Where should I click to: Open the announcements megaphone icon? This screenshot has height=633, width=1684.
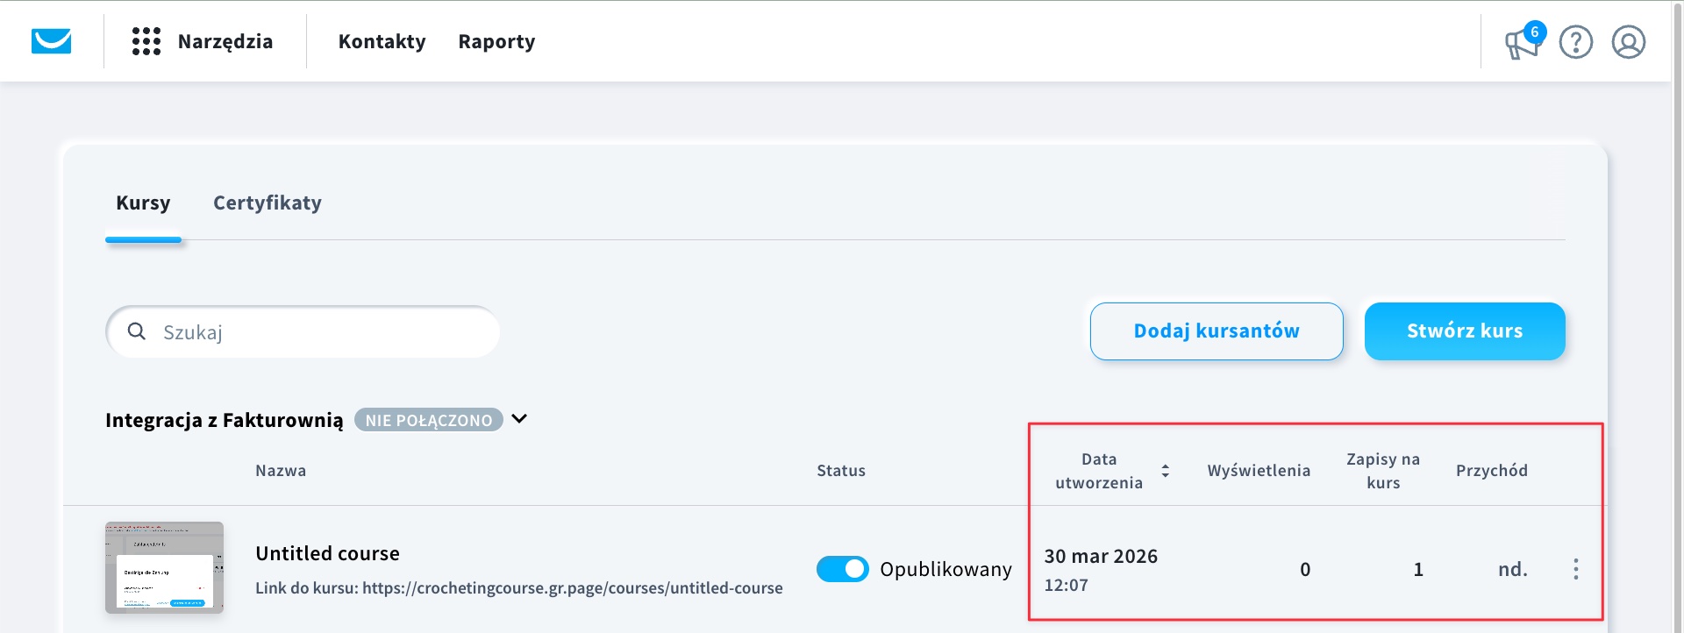coord(1522,43)
